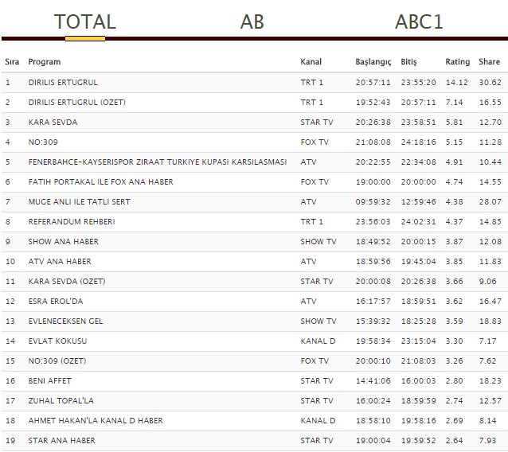The height and width of the screenshot is (452, 508).
Task: Click REFERANDUM REHBERI program name
Action: pos(72,222)
